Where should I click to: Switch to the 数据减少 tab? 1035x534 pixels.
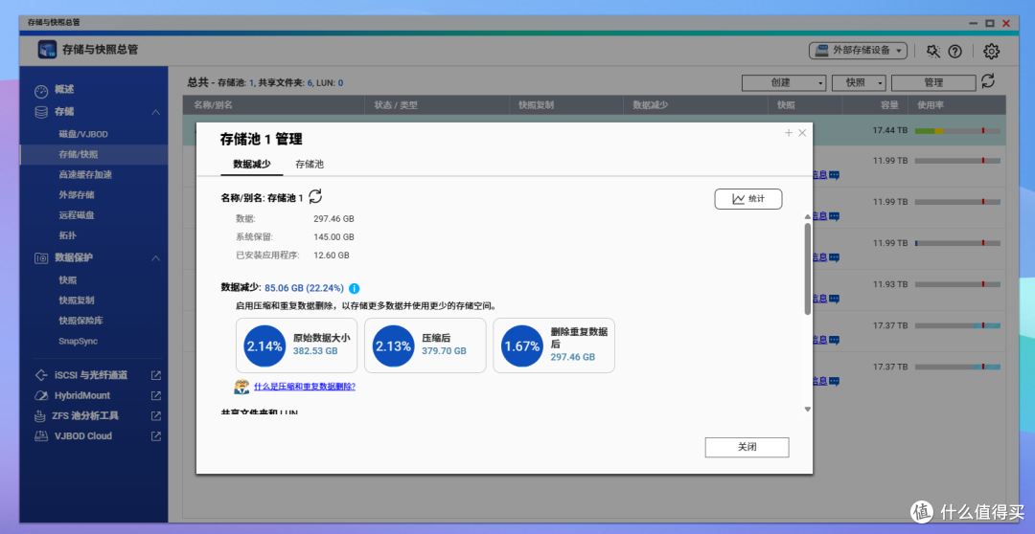251,165
